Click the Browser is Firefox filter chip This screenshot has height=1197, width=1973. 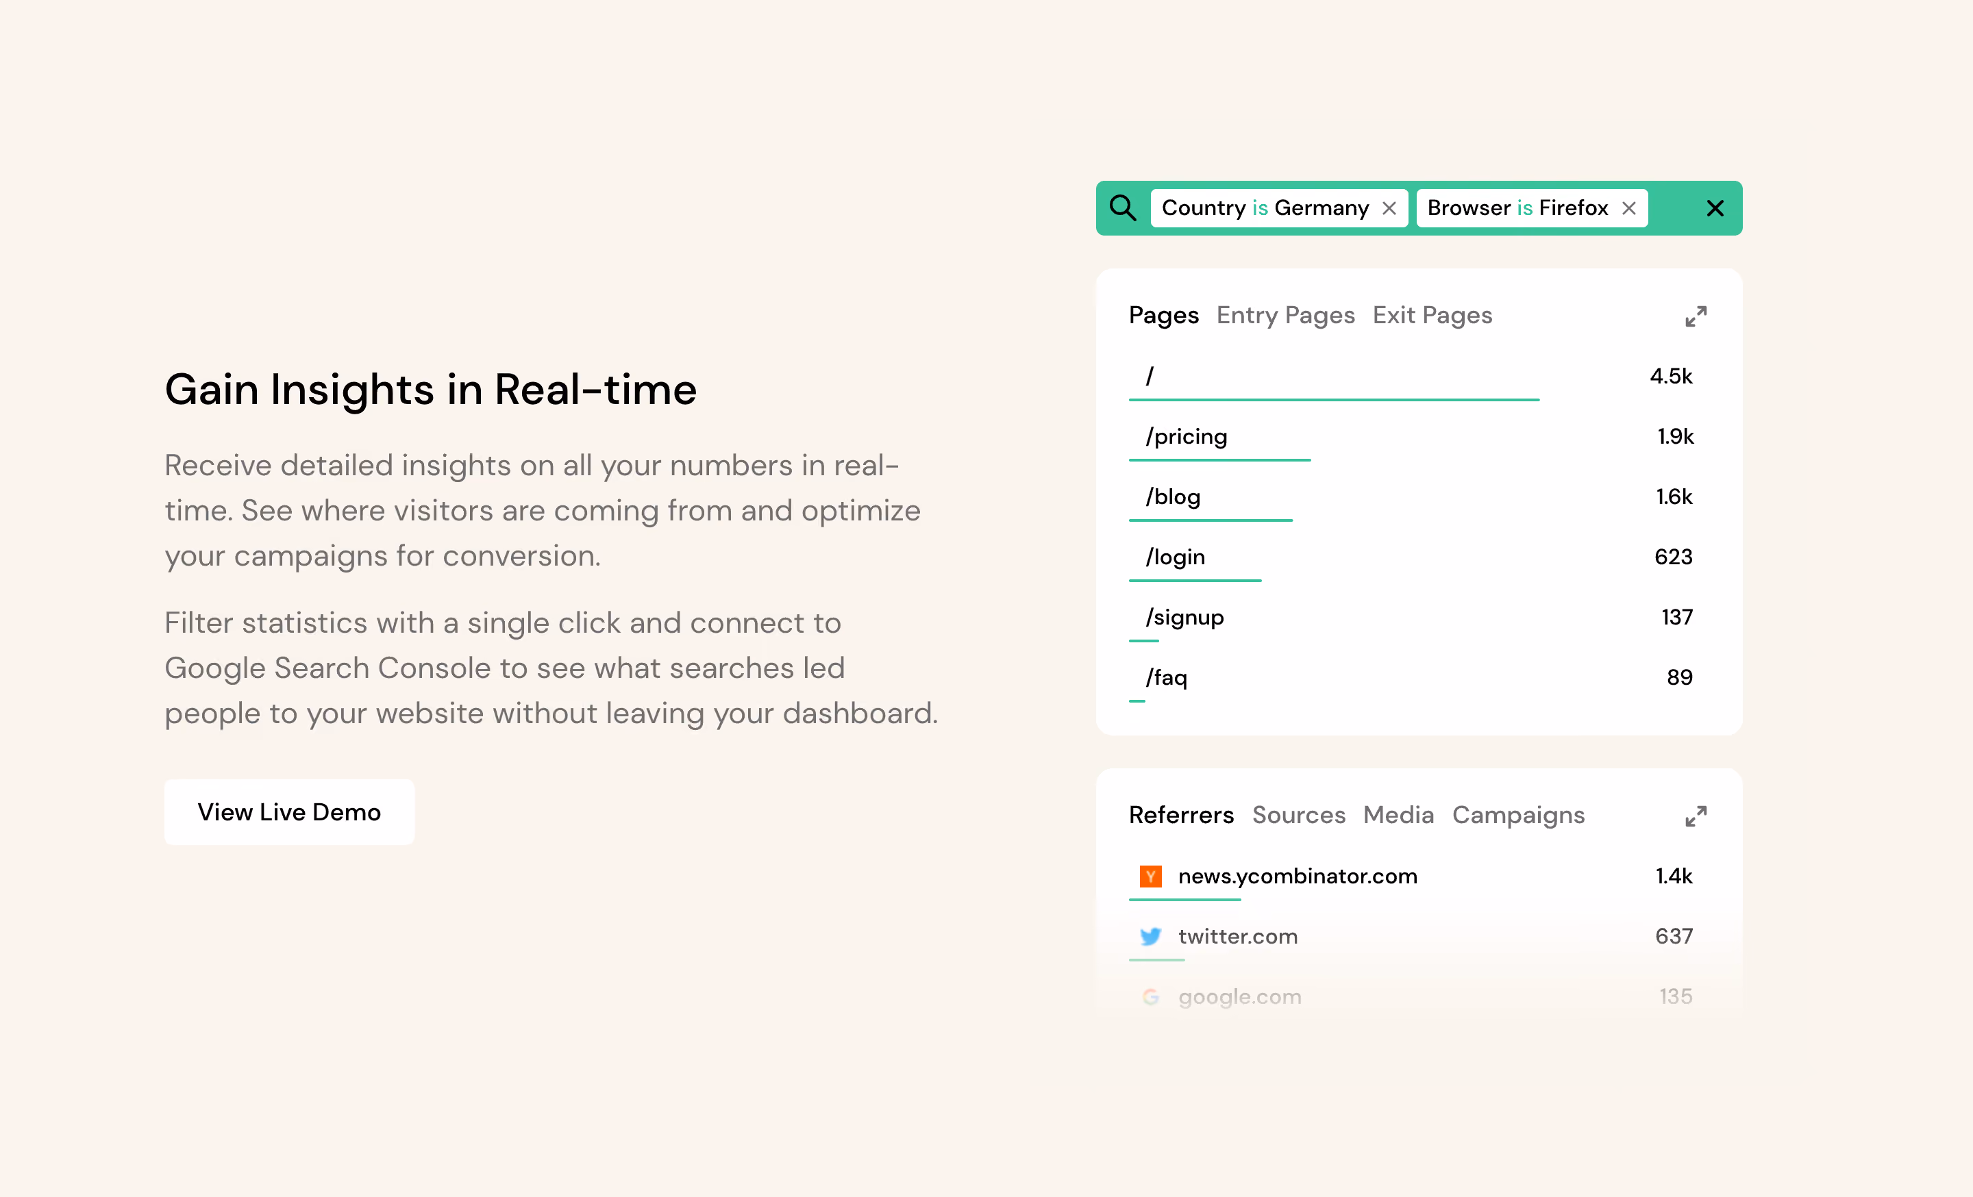1532,208
